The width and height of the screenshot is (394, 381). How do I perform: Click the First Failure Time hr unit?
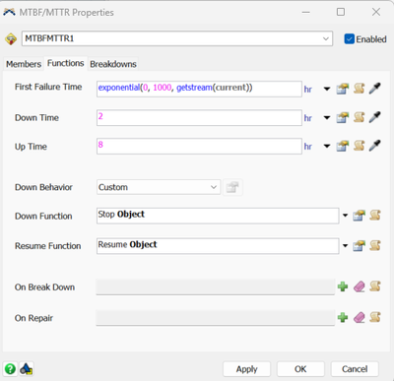pos(308,90)
